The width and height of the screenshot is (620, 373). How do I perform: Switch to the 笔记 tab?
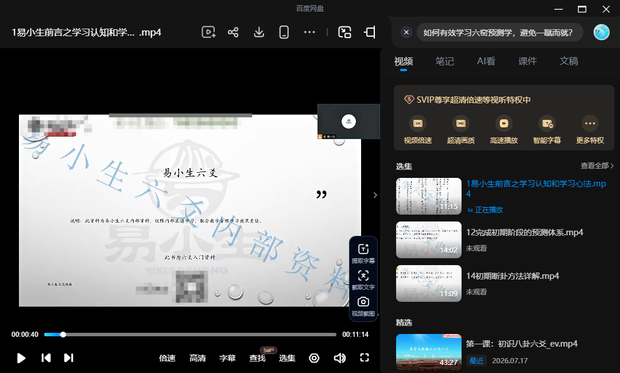click(445, 61)
